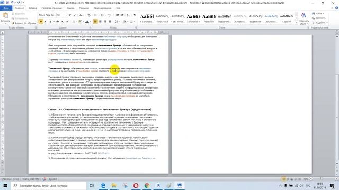This screenshot has height=190, width=339.
Task: Toggle Superscript formatting
Action: tap(67, 21)
